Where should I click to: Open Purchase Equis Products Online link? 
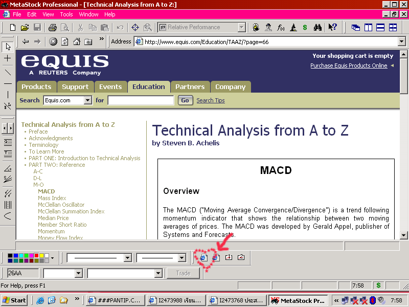click(349, 65)
